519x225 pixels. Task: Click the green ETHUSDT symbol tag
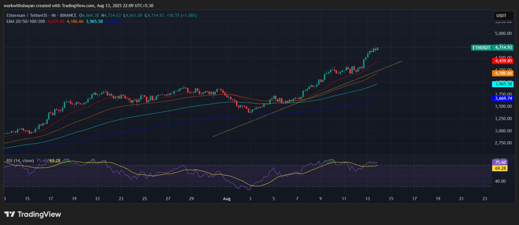(481, 48)
